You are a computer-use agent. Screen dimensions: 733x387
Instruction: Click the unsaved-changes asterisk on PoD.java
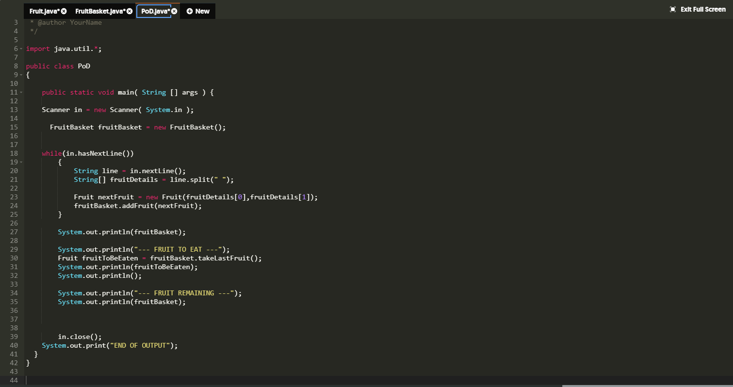tap(169, 11)
